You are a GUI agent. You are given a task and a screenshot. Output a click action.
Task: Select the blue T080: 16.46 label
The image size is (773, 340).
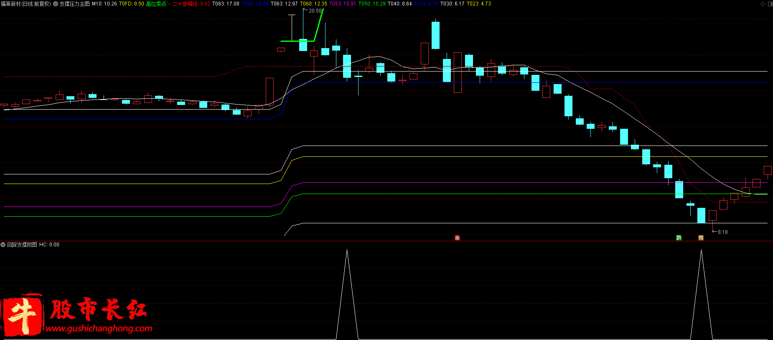[x=255, y=4]
